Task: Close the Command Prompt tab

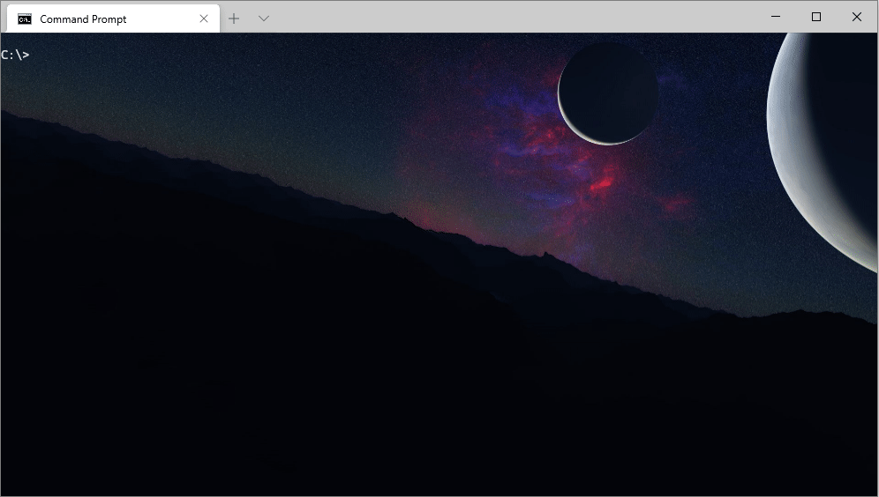Action: (204, 19)
